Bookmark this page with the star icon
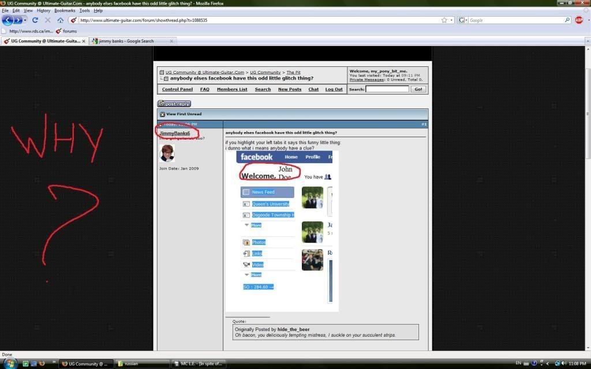This screenshot has width=591, height=369. point(444,20)
